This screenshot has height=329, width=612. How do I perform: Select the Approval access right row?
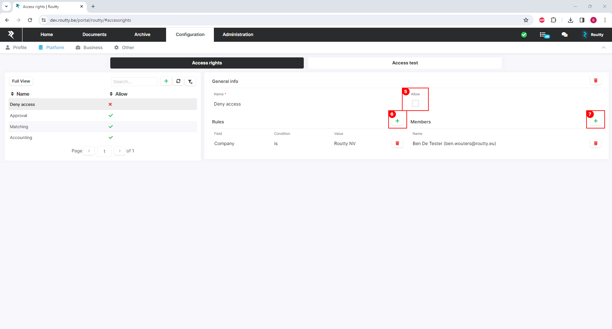18,116
